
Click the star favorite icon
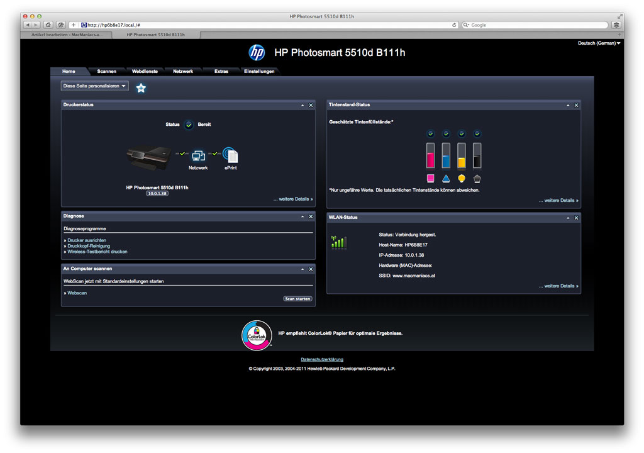141,88
